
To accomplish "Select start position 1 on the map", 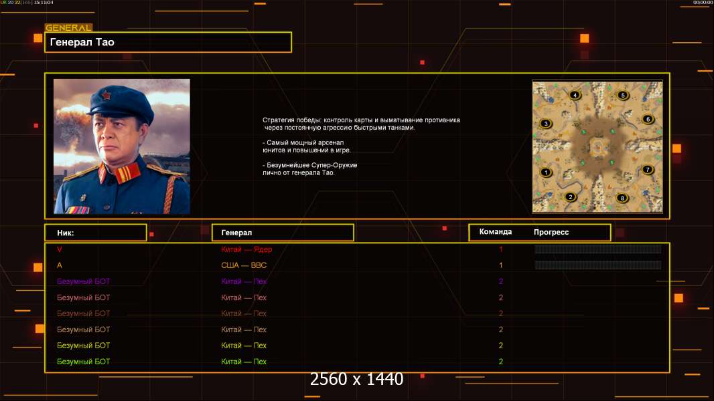I will click(x=545, y=172).
